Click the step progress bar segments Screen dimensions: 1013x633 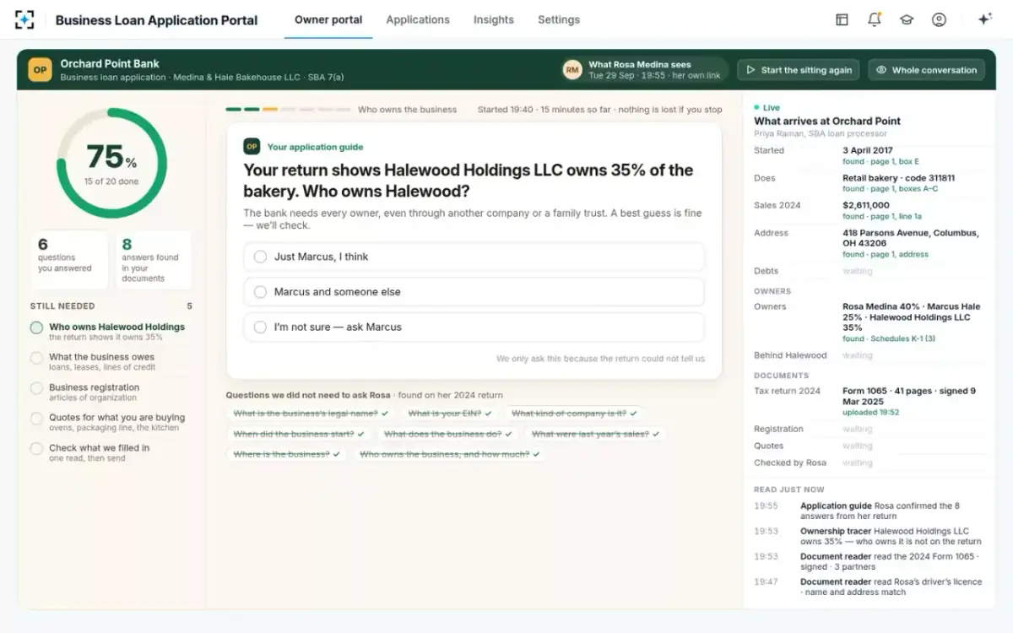(287, 110)
